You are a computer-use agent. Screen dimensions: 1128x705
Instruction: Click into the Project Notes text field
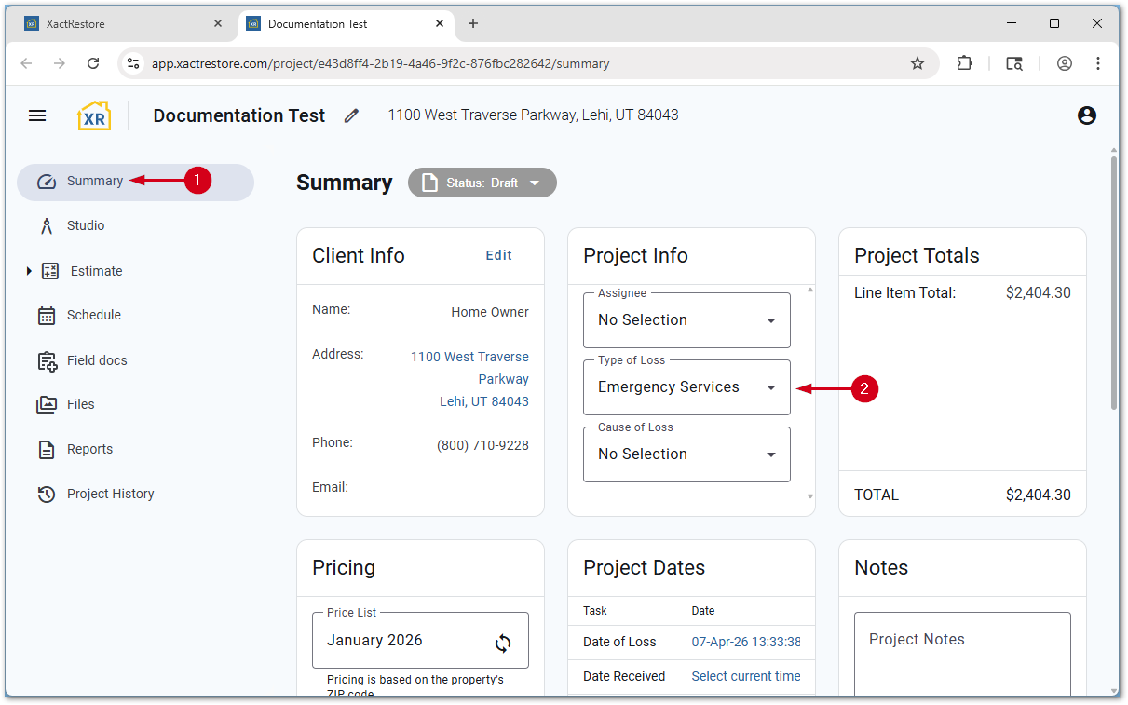962,652
